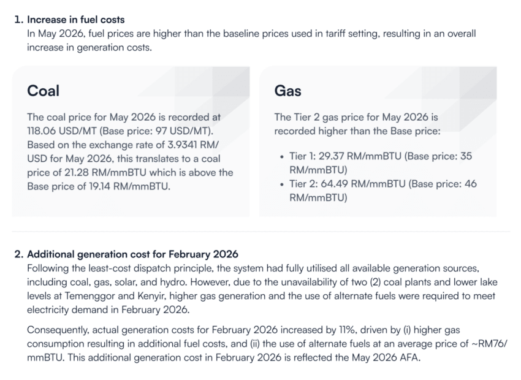This screenshot has height=380, width=521.
Task: Click the "Base price of 19.14 RM/mmBTU" line
Action: pos(99,186)
